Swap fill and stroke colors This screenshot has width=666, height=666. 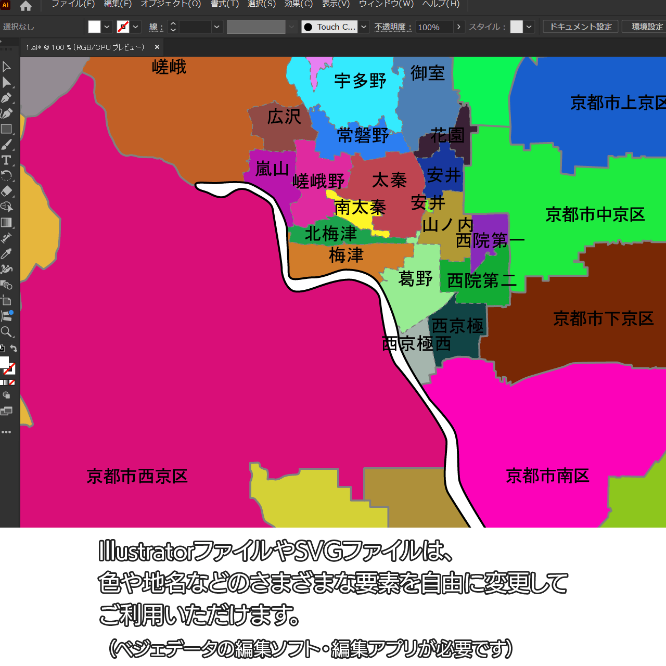[14, 349]
